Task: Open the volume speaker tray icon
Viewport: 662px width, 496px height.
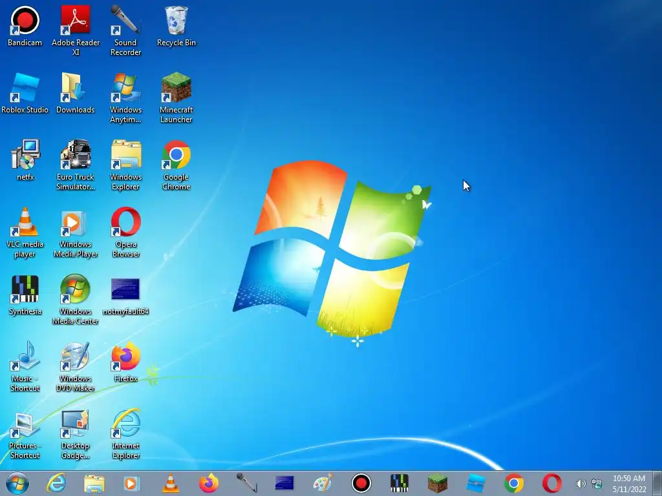Action: click(581, 484)
